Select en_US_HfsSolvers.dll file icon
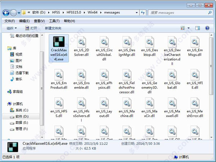216x162 pixels. [x=81, y=103]
